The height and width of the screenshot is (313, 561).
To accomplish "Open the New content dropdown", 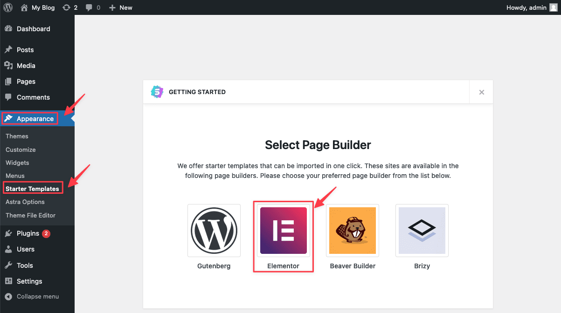I will [121, 7].
